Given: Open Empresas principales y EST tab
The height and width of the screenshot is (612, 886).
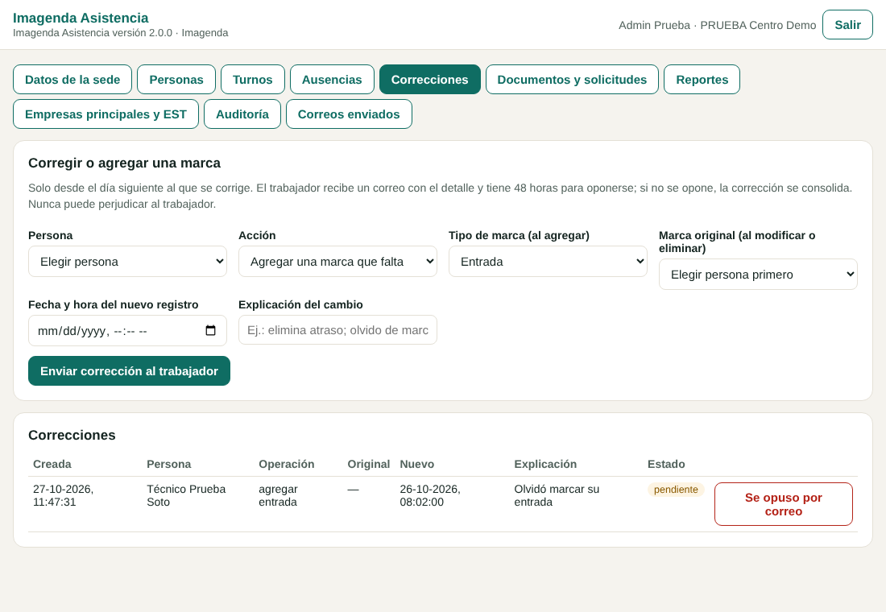Looking at the screenshot, I should [106, 114].
